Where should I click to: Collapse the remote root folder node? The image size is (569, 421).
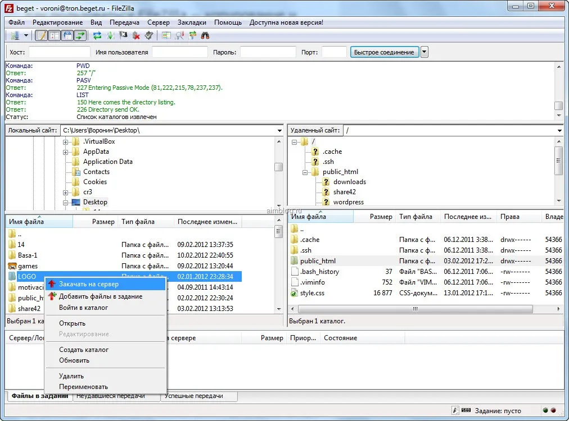(x=294, y=142)
